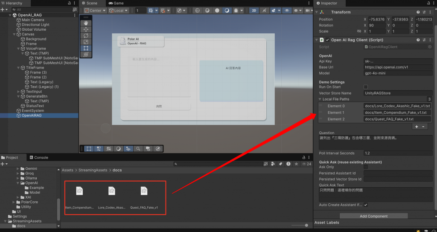437x232 pixels.
Task: Expand the PolarCore folder in Project
Action: point(14,202)
